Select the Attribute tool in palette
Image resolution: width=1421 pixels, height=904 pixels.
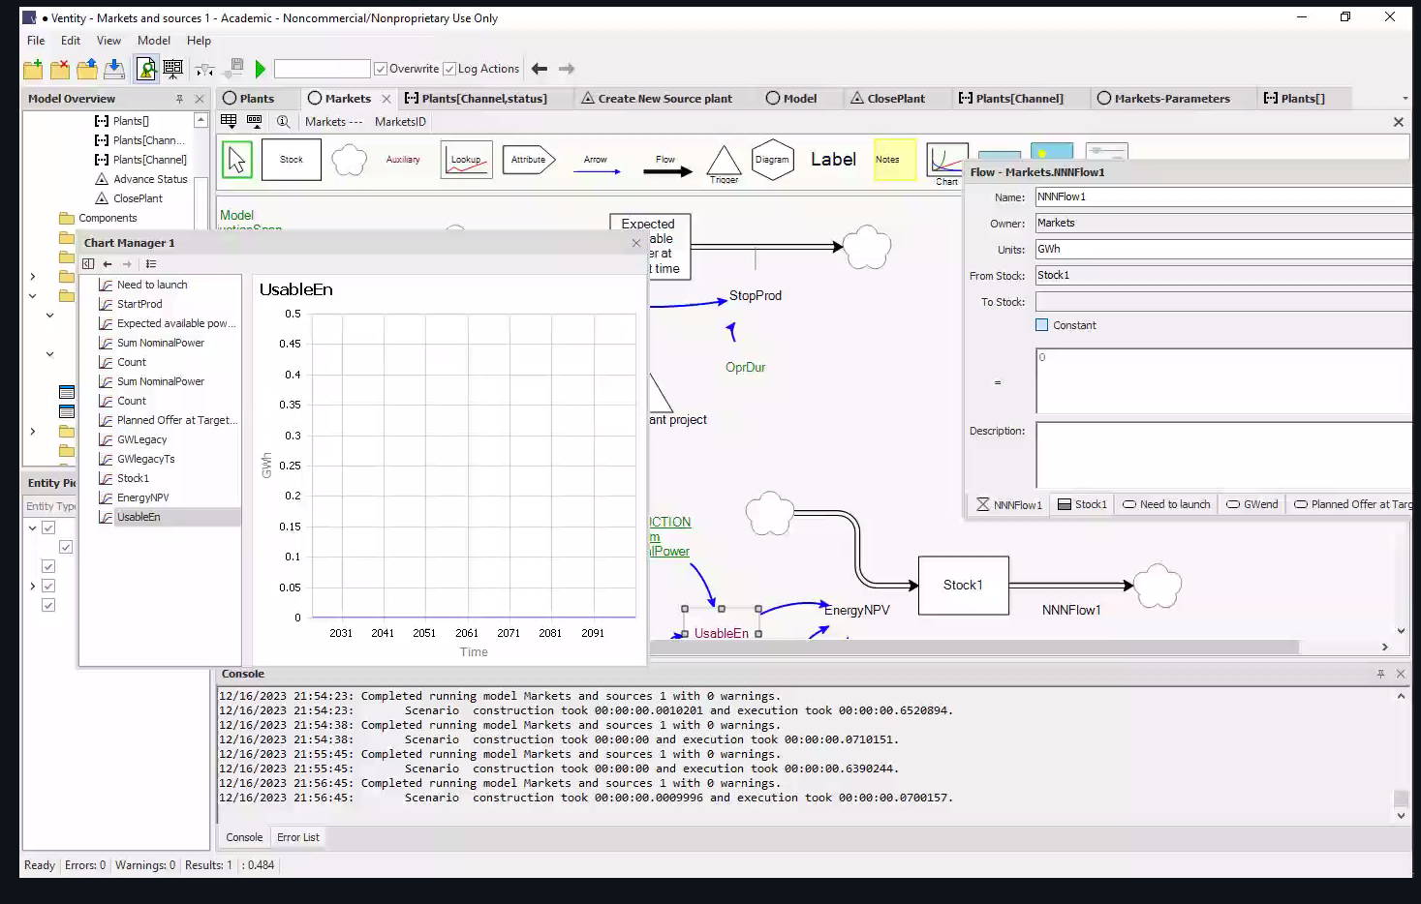point(530,160)
